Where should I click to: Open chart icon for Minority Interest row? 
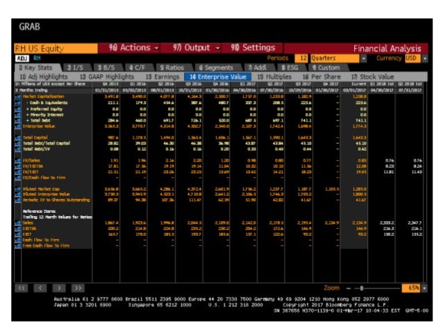[x=18, y=115]
